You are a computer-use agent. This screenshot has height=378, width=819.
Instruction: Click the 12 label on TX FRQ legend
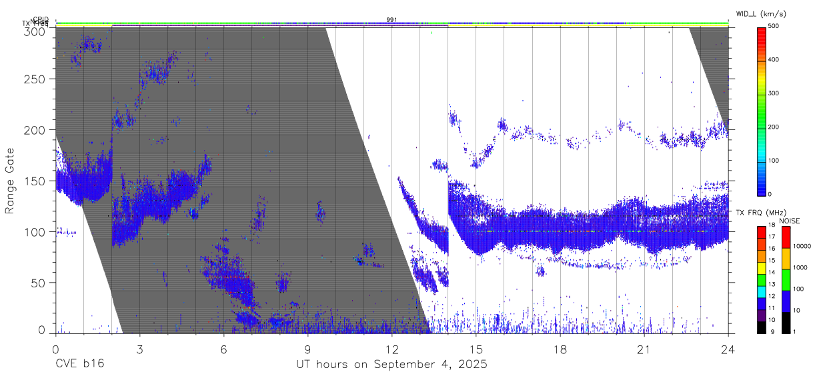point(772,296)
